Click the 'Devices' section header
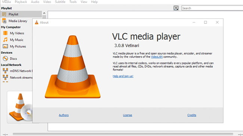The image size is (243, 136). pos(6,52)
